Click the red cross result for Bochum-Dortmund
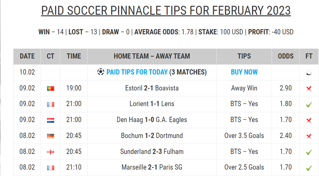 coord(309,136)
